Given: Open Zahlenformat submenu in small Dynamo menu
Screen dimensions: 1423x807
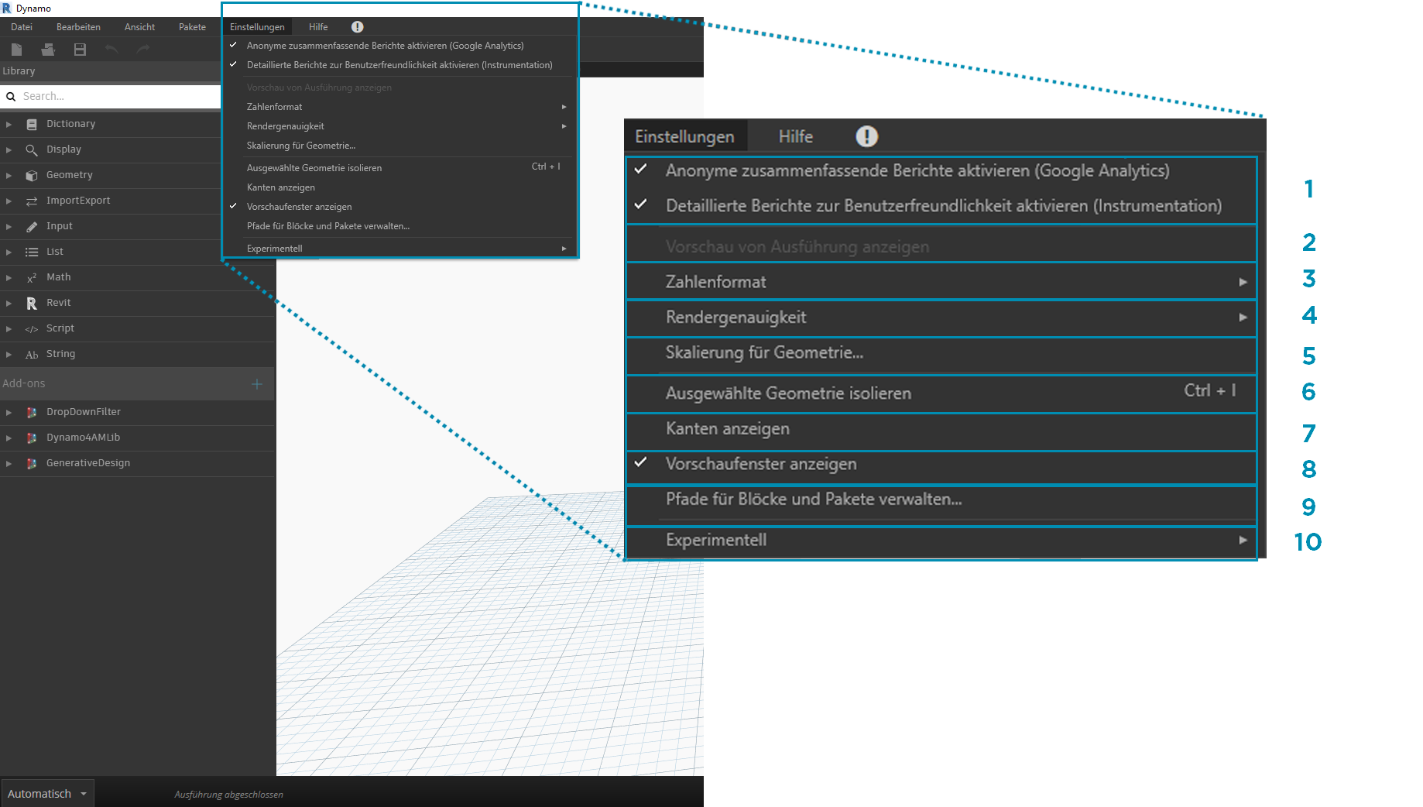Looking at the screenshot, I should tap(400, 107).
